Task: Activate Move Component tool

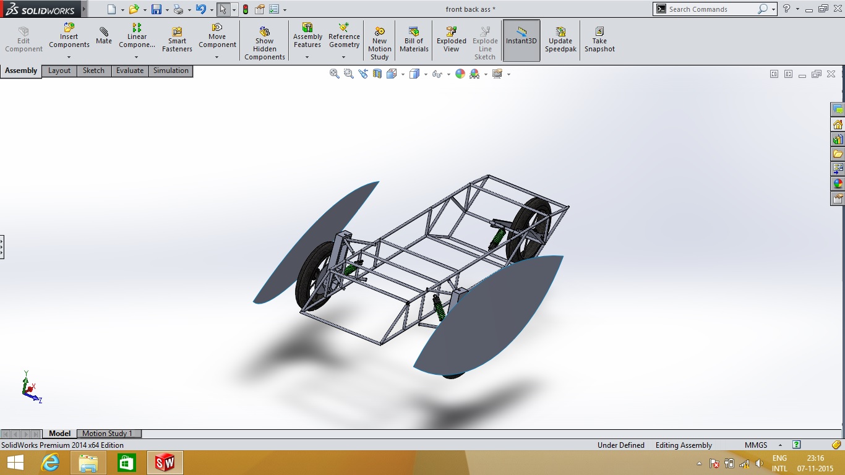Action: click(x=217, y=36)
